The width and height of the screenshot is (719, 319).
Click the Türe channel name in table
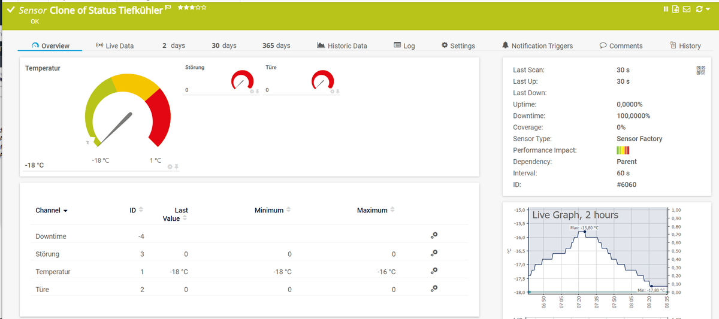(42, 289)
